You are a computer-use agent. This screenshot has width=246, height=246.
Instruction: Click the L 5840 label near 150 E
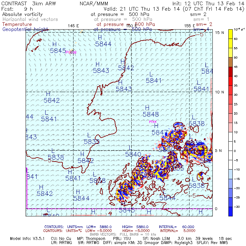coord(133,151)
